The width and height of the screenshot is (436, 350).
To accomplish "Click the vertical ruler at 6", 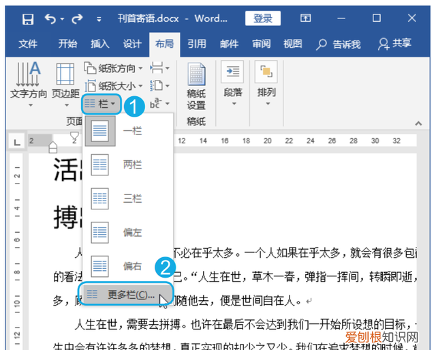I will (x=17, y=239).
